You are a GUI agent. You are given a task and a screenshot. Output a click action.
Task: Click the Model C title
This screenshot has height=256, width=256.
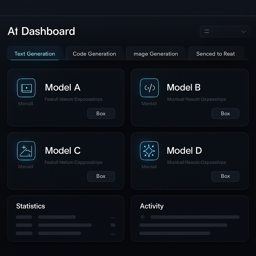(x=63, y=150)
